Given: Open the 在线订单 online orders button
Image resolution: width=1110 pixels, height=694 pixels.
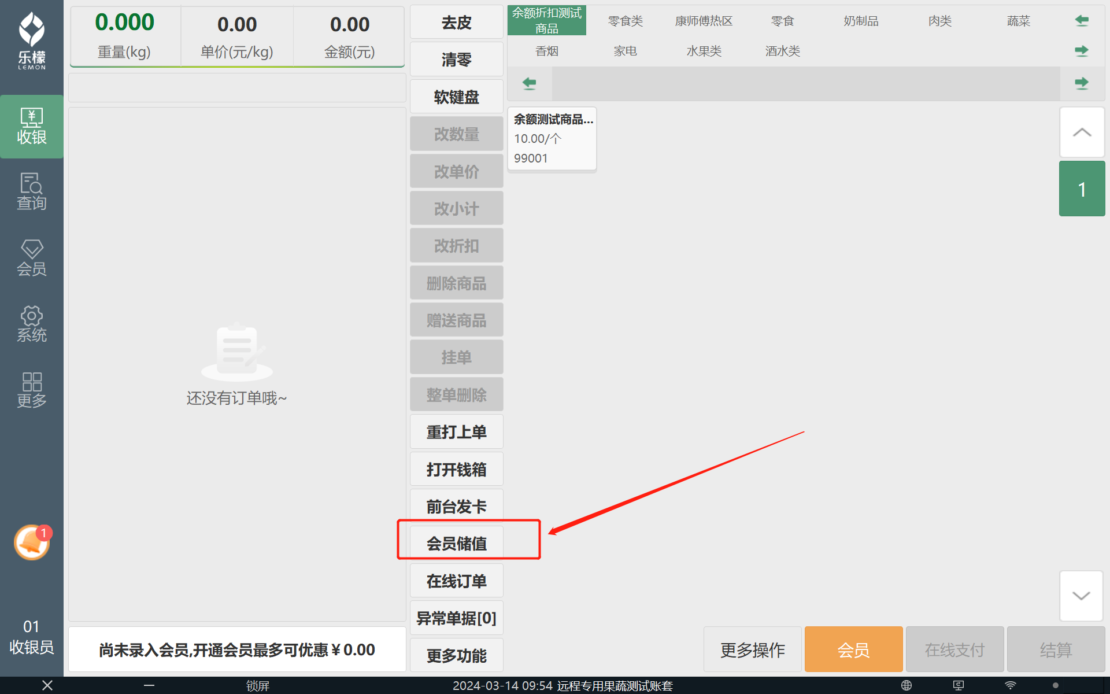Looking at the screenshot, I should coord(457,581).
